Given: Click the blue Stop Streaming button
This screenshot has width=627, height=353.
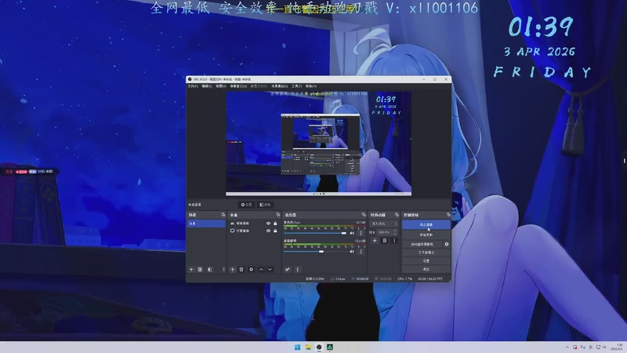Looking at the screenshot, I should [426, 224].
